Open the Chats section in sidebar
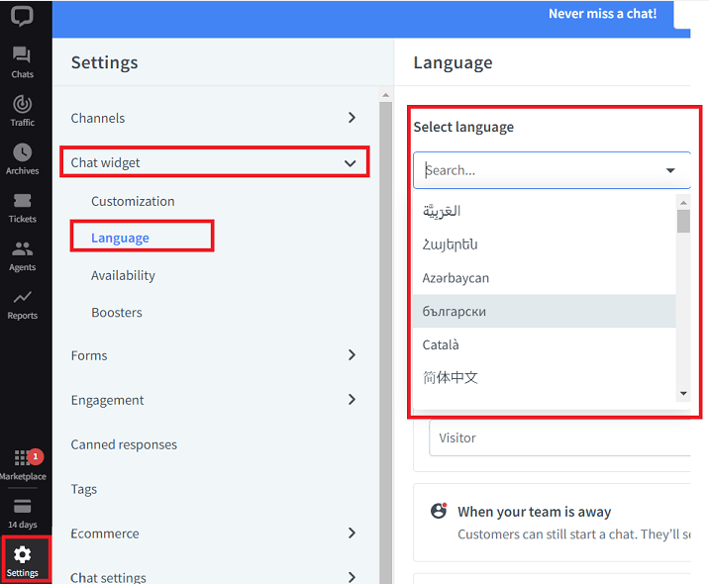The width and height of the screenshot is (709, 584). [22, 61]
